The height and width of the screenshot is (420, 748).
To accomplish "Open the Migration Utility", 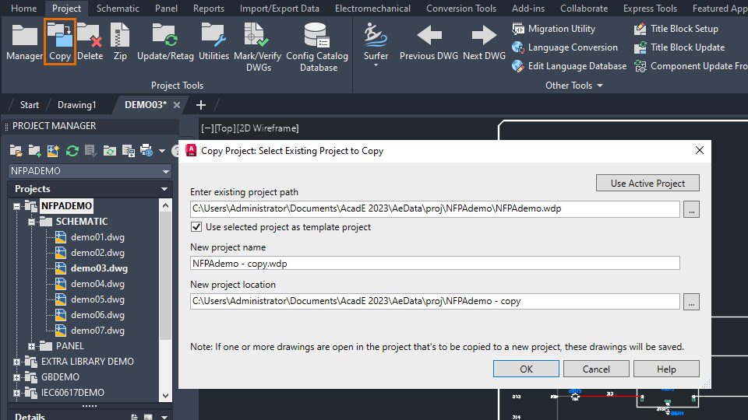I will coord(553,29).
